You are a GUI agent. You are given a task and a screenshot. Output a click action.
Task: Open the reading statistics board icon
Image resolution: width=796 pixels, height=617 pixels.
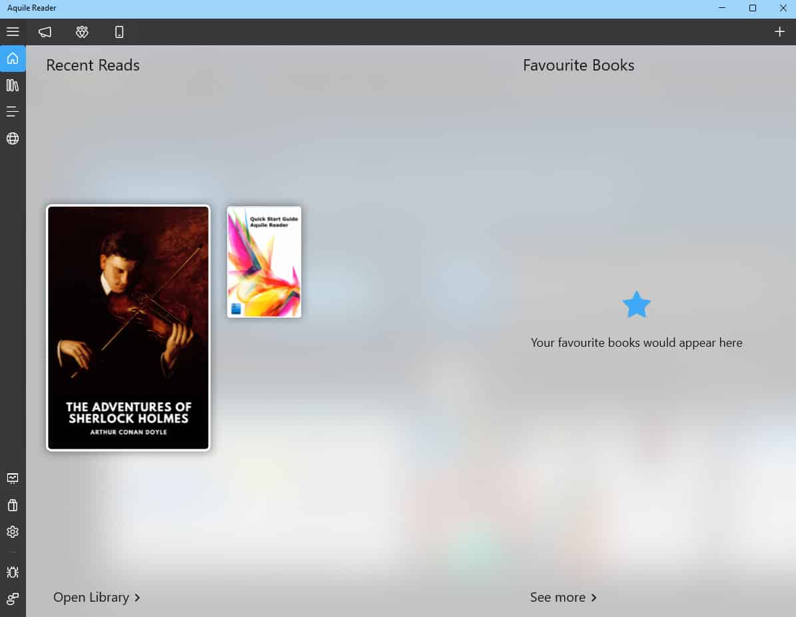pyautogui.click(x=13, y=478)
